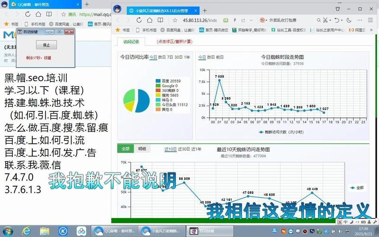This screenshot has height=237, width=379.
Task: Select 近30日 range for spider trend
Action: tap(184, 149)
